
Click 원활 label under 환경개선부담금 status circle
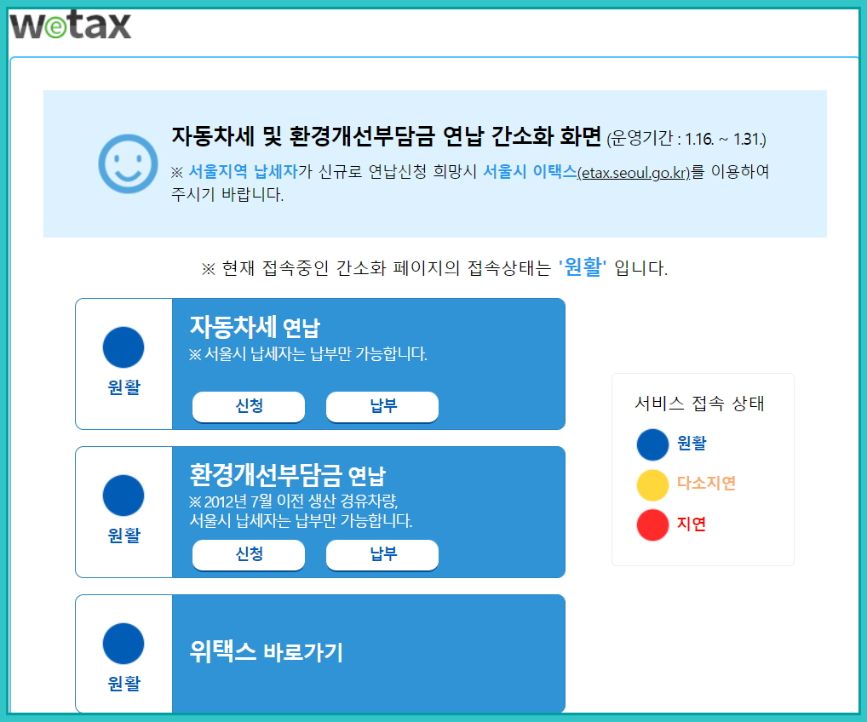tap(123, 536)
